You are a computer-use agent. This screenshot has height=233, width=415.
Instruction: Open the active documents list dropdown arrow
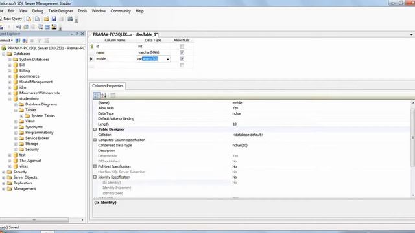tap(411, 34)
